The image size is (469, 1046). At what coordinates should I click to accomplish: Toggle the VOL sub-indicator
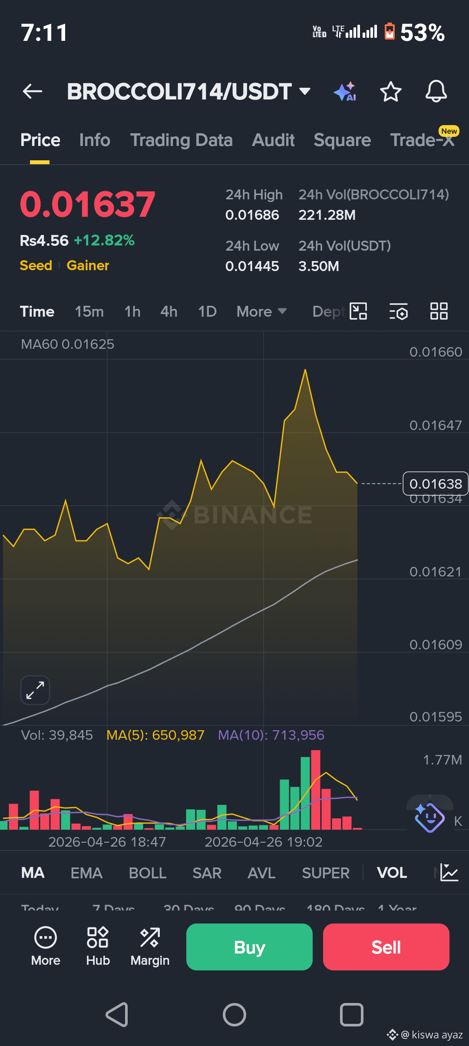[x=392, y=873]
